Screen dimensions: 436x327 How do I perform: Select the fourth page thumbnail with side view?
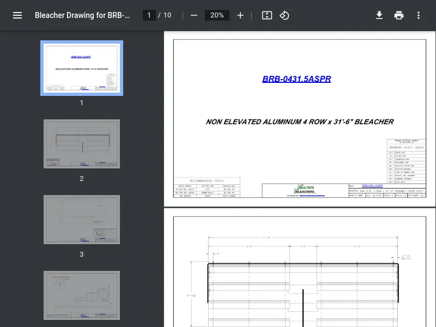coord(82,295)
